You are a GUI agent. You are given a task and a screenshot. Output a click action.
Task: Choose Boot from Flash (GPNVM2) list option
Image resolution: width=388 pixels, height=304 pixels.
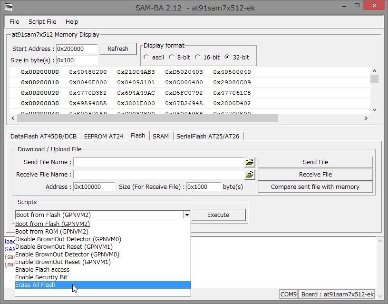tap(103, 224)
